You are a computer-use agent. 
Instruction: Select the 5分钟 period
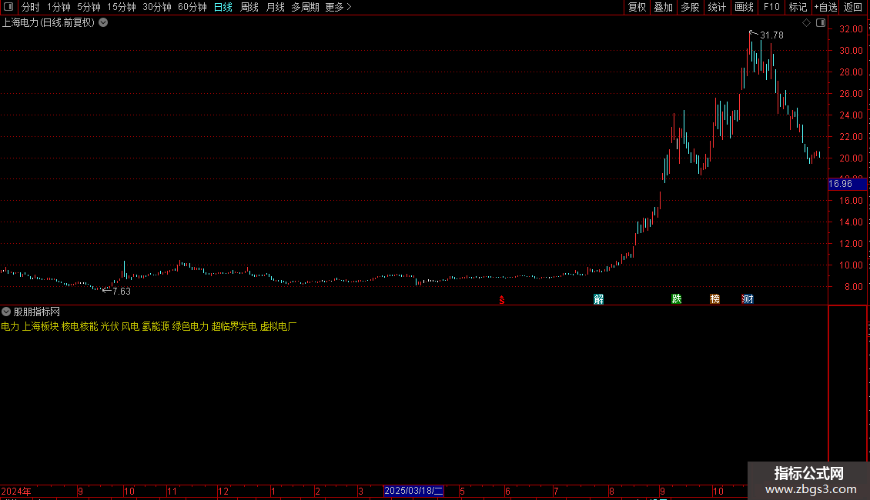point(89,7)
